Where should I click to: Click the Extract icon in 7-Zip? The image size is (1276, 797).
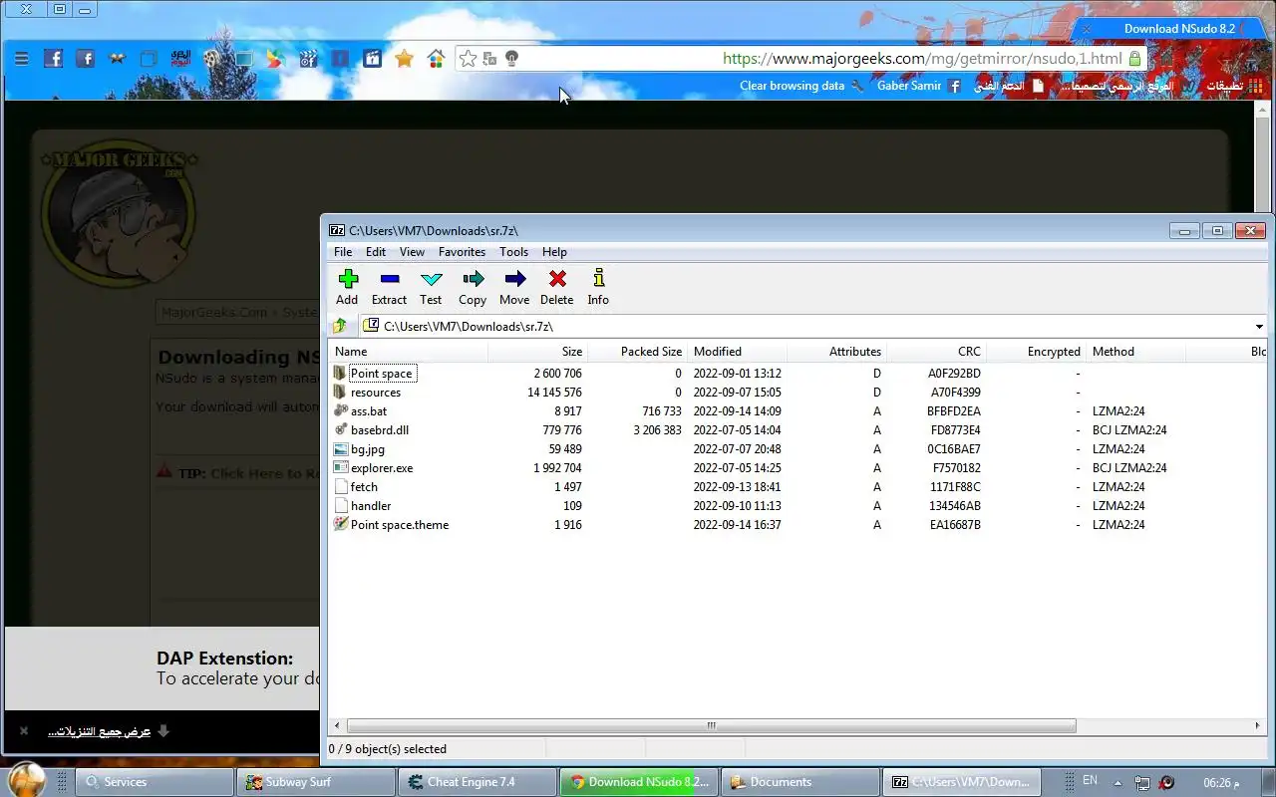coord(389,279)
